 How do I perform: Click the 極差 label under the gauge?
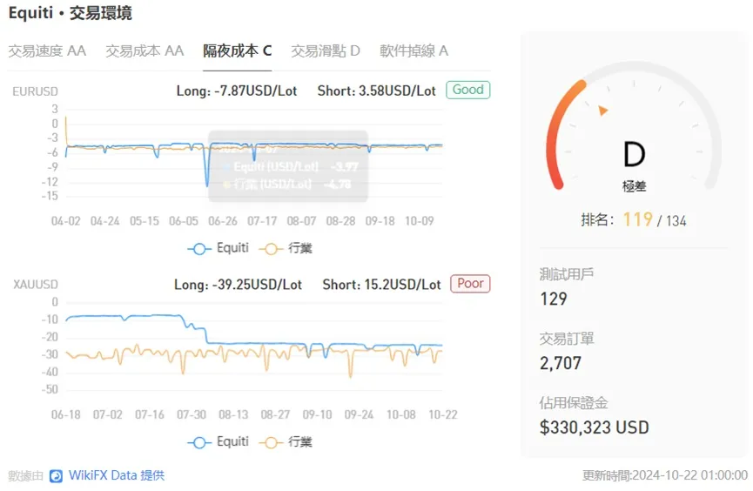click(635, 186)
